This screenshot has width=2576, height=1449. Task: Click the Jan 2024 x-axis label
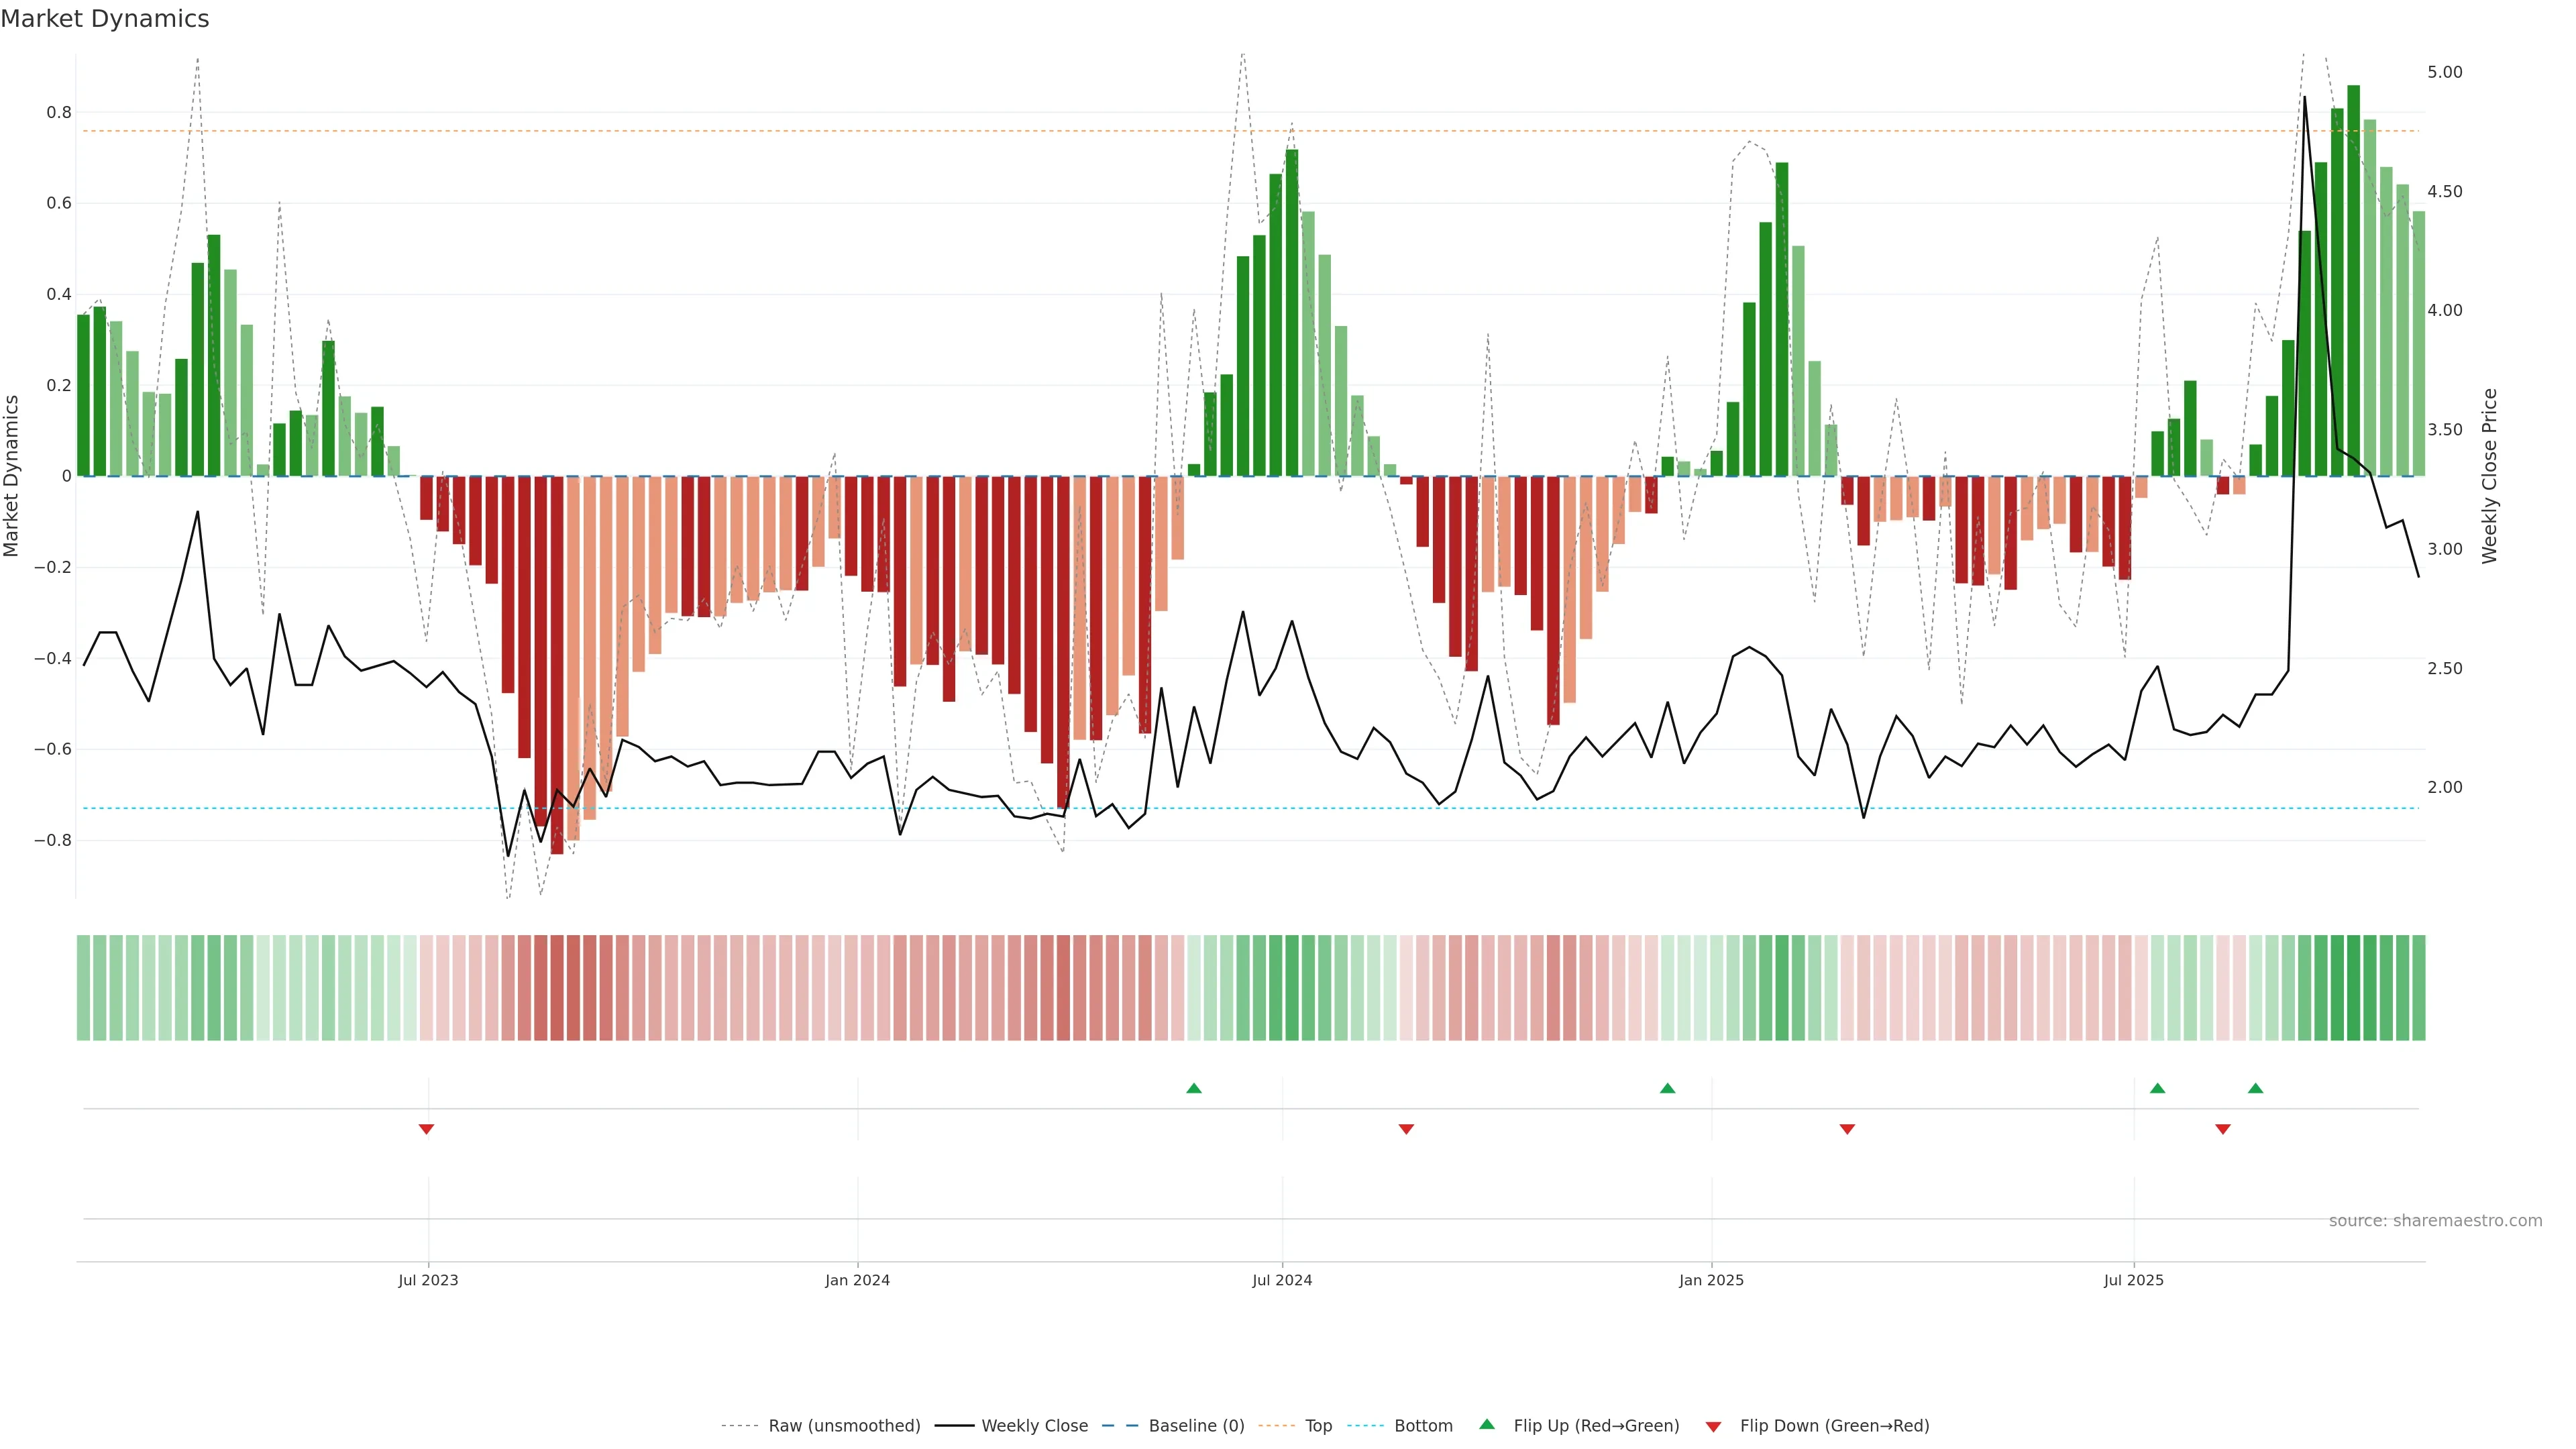pyautogui.click(x=857, y=1280)
